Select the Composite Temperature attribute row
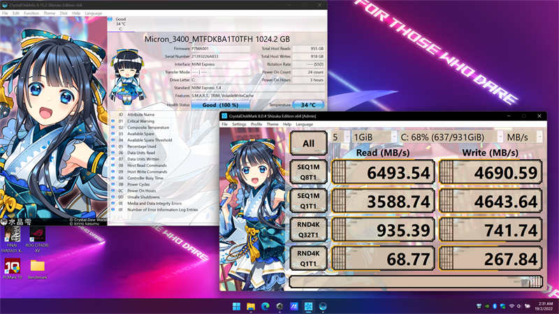 coord(164,128)
